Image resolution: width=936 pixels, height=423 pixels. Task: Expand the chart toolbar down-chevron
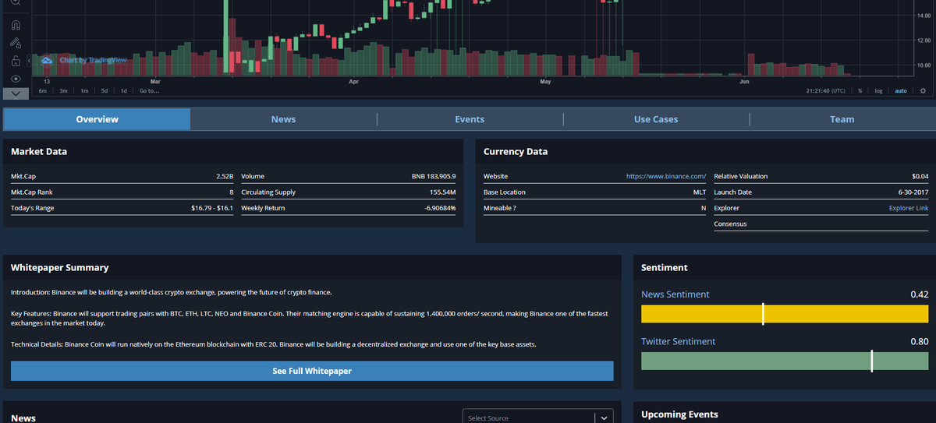[16, 93]
